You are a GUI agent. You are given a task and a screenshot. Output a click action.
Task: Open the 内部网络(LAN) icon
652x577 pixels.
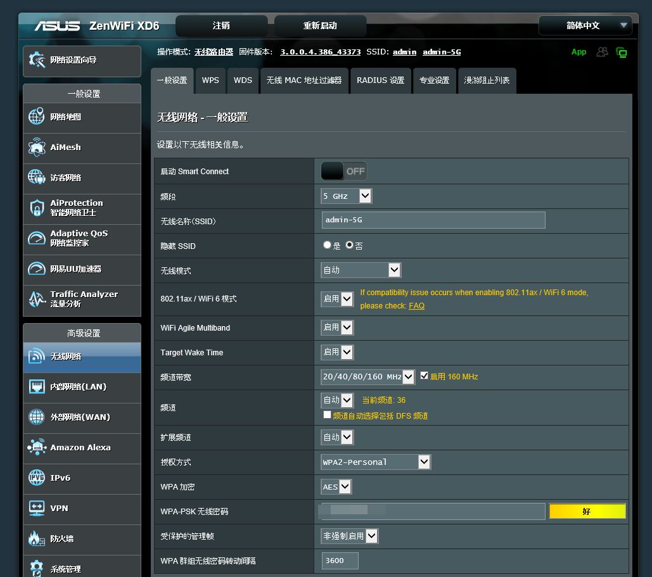point(37,386)
